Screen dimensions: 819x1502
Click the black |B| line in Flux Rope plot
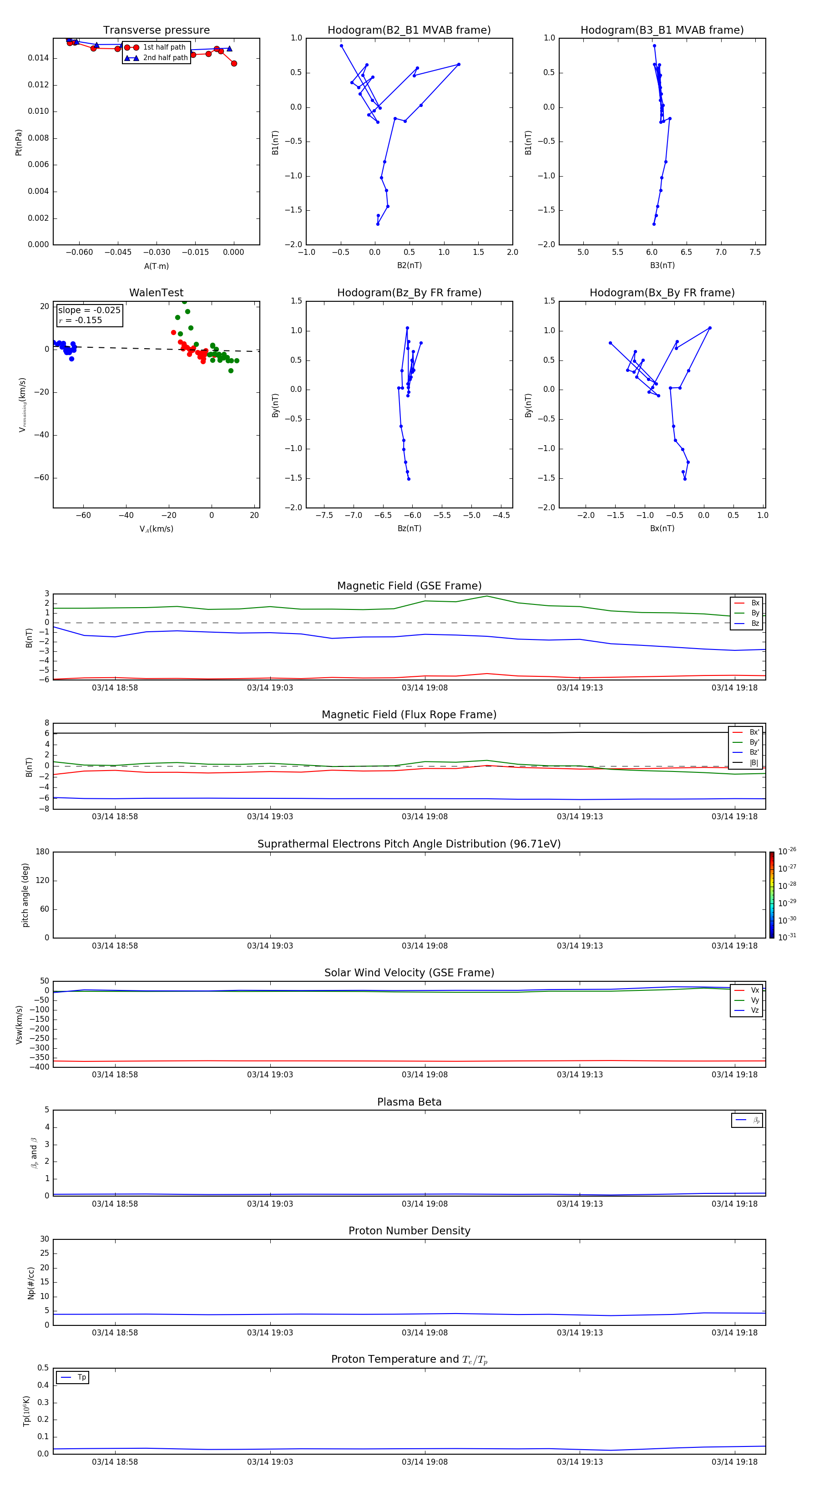click(409, 733)
